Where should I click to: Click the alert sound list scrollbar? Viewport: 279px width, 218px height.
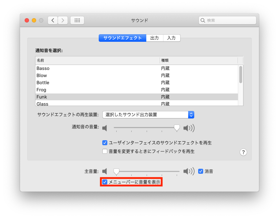pos(241,75)
